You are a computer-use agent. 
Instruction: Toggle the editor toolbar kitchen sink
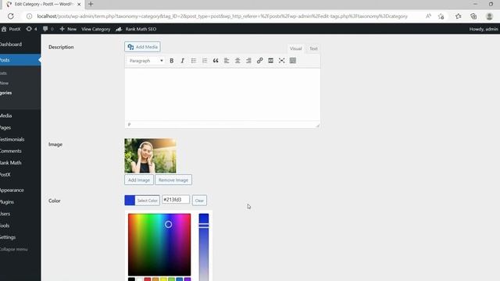[293, 61]
